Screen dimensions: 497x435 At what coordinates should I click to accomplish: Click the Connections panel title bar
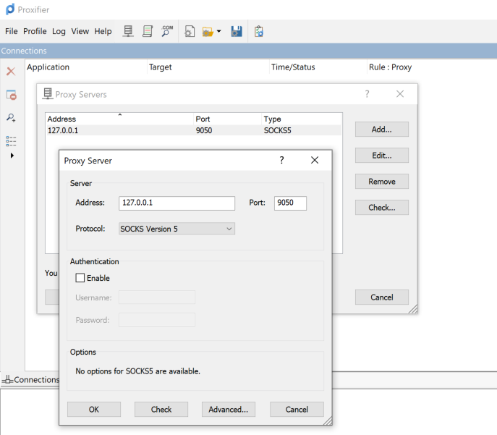(249, 51)
